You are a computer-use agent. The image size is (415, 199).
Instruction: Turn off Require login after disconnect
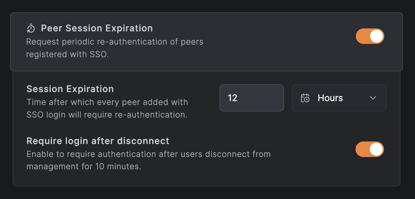coord(369,149)
